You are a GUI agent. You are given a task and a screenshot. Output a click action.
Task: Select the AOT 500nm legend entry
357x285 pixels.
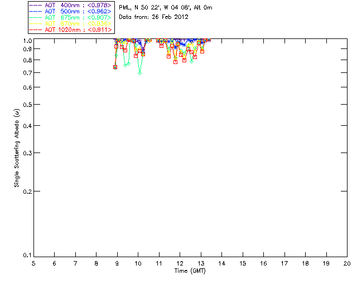click(70, 11)
